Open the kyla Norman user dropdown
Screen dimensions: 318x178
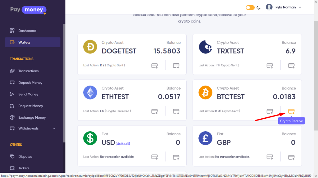tap(284, 7)
